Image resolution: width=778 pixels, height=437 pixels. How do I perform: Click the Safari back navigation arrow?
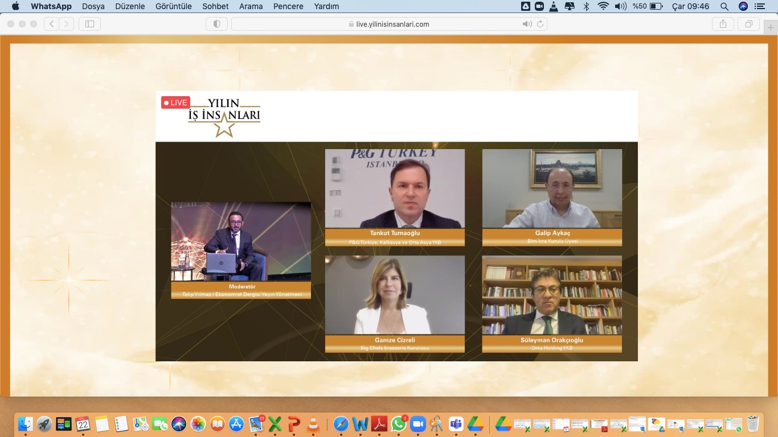(x=52, y=24)
